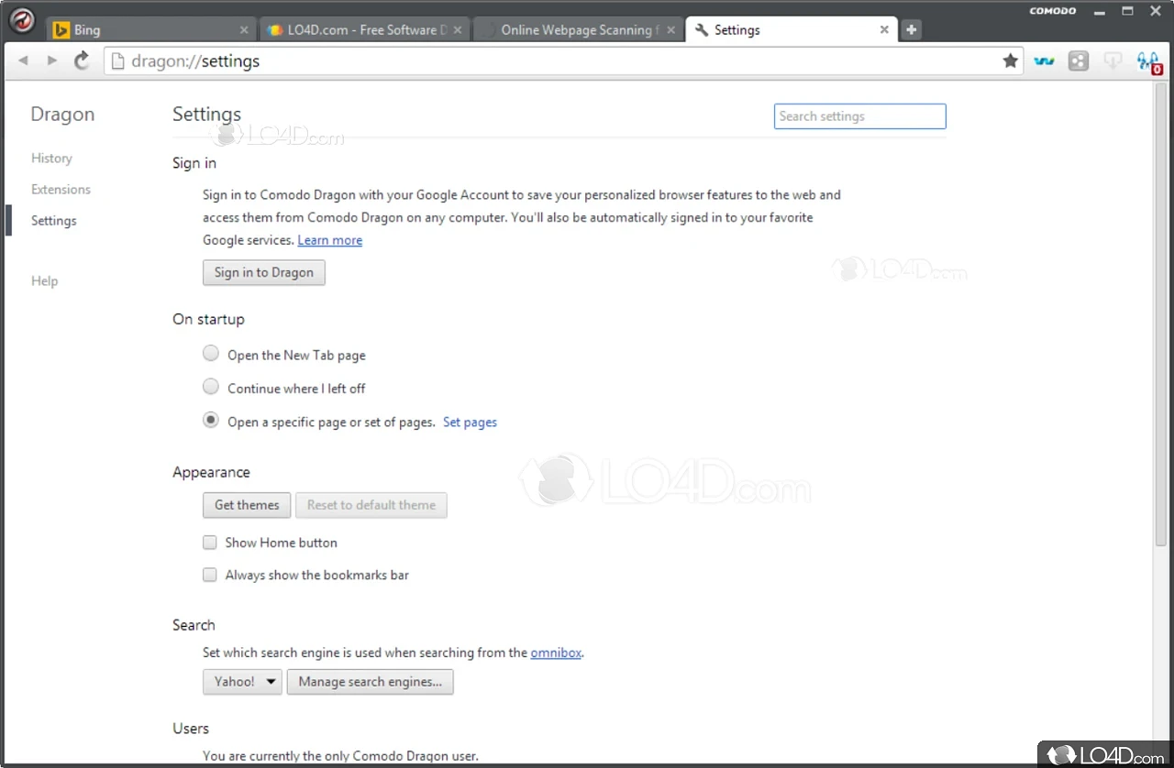Open the Dragon menu via the logo
This screenshot has height=768, width=1174.
(x=21, y=20)
